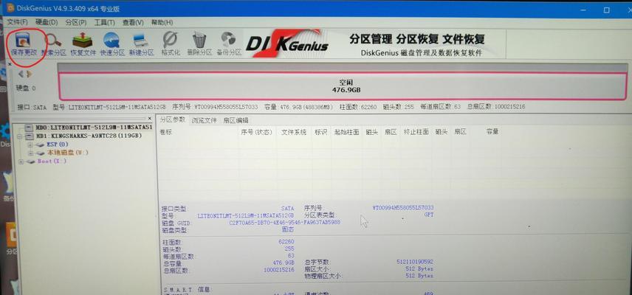
Task: Click the 序号(状态) column header
Action: tap(256, 132)
